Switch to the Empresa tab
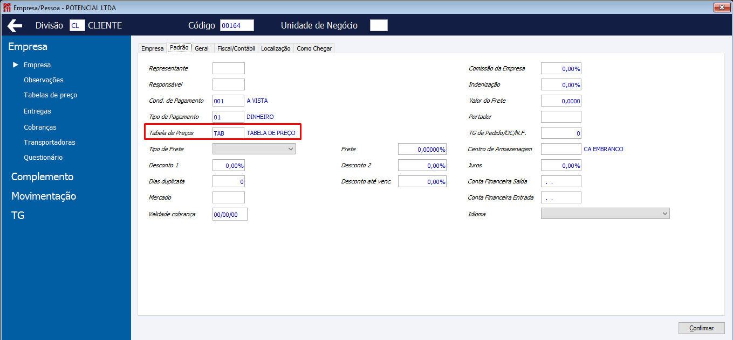Image resolution: width=733 pixels, height=340 pixels. pyautogui.click(x=152, y=48)
